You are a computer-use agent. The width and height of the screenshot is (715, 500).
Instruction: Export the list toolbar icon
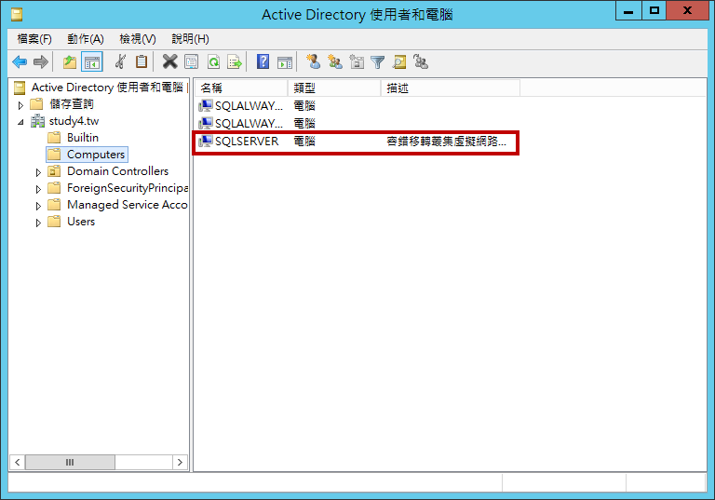pyautogui.click(x=235, y=61)
